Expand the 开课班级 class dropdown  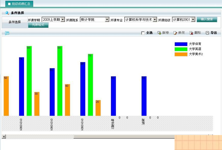[193, 19]
